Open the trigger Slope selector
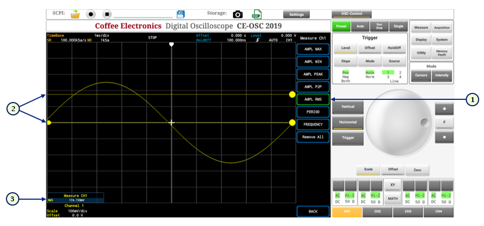This screenshot has width=484, height=226. tap(346, 61)
